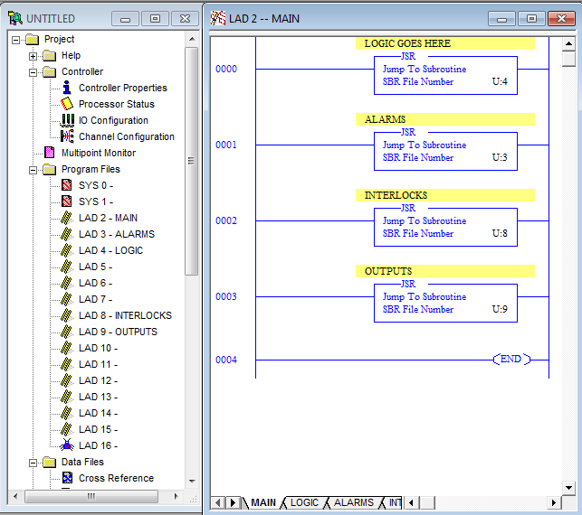
Task: Click the UNTITLED project window icon
Action: tap(15, 19)
